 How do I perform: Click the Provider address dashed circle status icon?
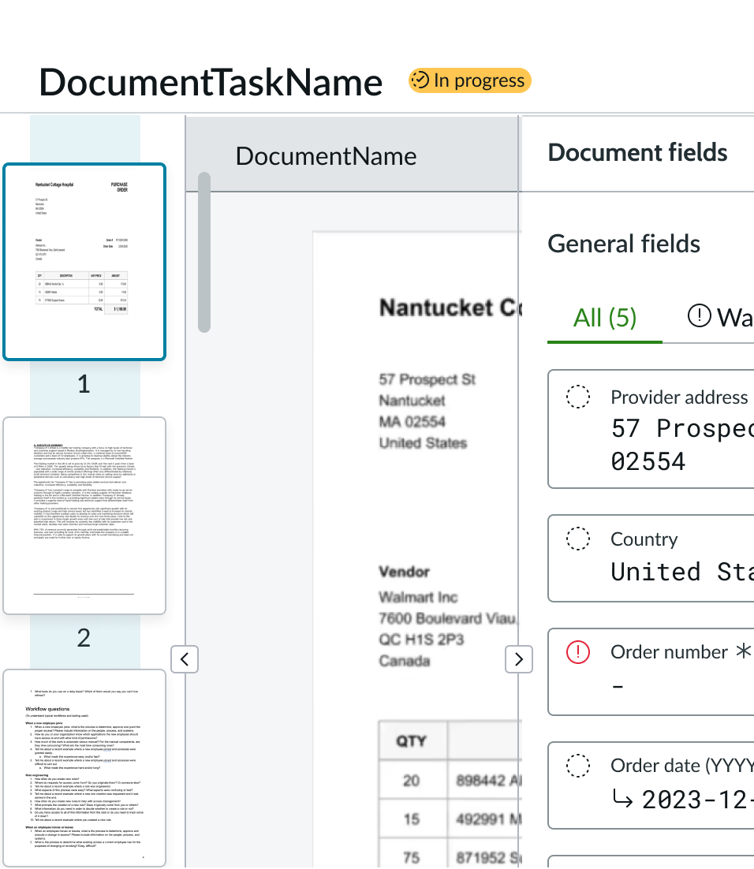579,397
